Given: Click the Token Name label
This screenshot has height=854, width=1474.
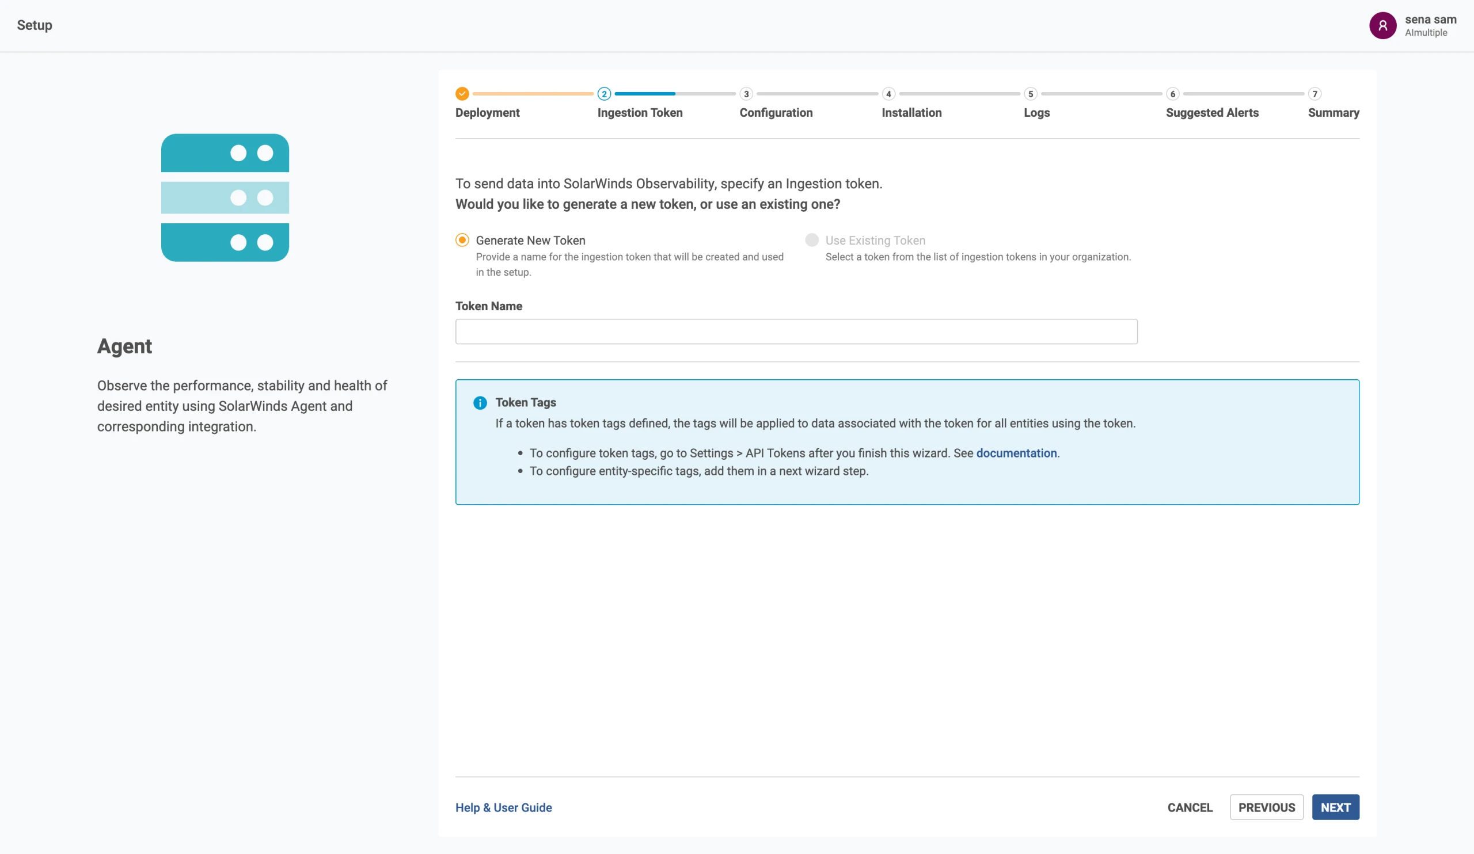Looking at the screenshot, I should coord(488,306).
